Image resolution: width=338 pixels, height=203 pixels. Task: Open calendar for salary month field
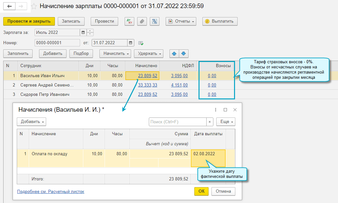tap(83, 33)
